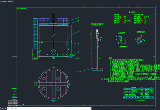Viewport: 160px width, 110px height.
Task: Select the green drawing number tag
Action: pyautogui.click(x=21, y=9)
